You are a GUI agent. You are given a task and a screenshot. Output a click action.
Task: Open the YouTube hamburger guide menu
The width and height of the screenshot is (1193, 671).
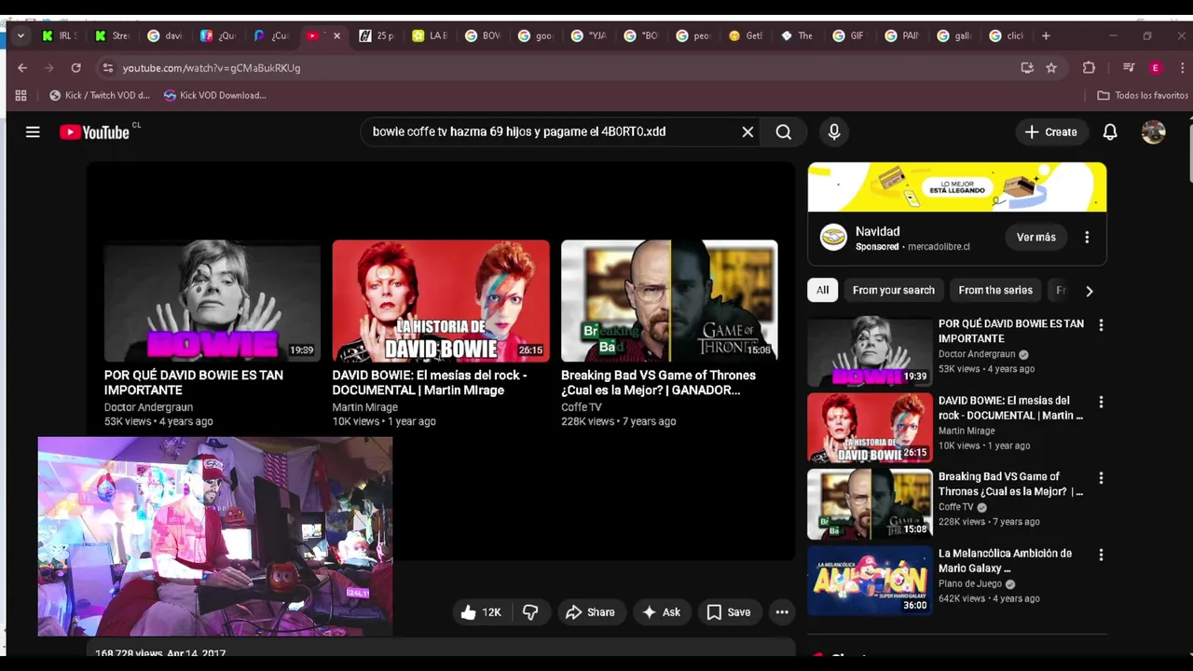coord(33,132)
